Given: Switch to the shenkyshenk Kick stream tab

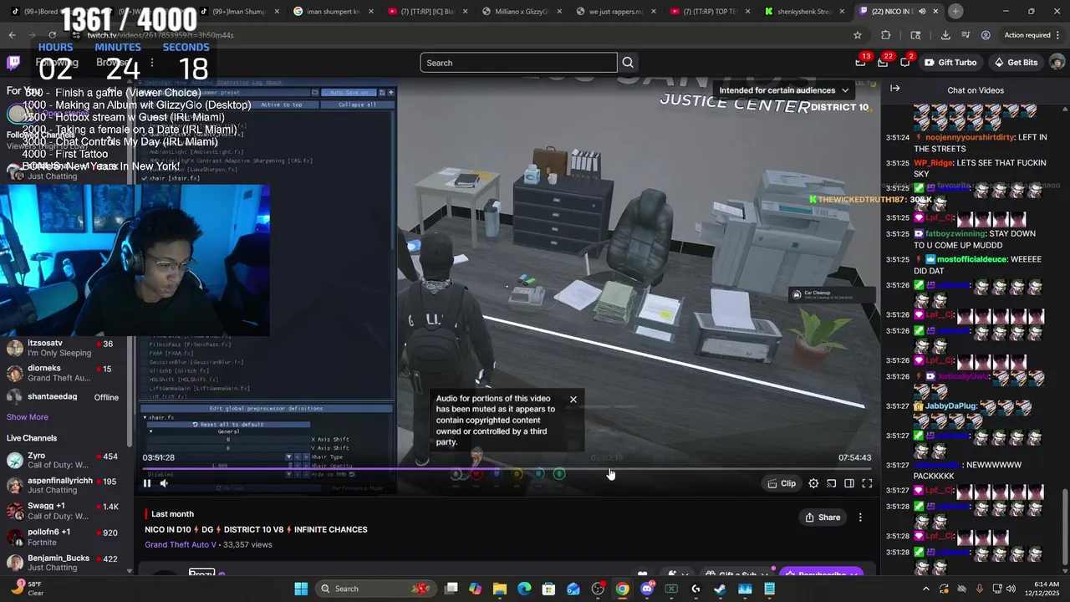Looking at the screenshot, I should coord(803,12).
